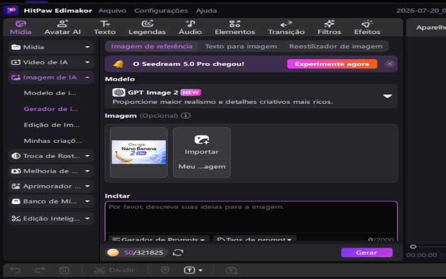Click the Melhoria de ... video icon
Screen dimensions: 446x279
point(16,171)
